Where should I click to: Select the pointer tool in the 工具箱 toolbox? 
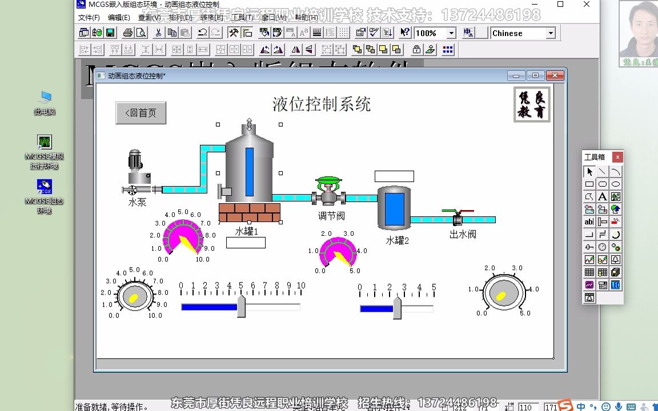click(x=589, y=171)
